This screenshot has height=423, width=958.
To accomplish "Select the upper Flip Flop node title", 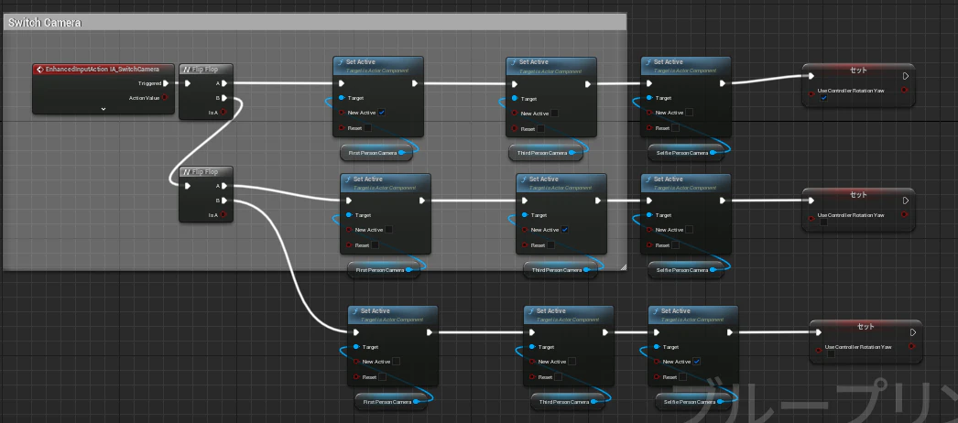I will pos(206,69).
